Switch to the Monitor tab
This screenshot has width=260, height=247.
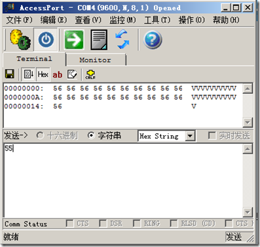click(x=96, y=60)
